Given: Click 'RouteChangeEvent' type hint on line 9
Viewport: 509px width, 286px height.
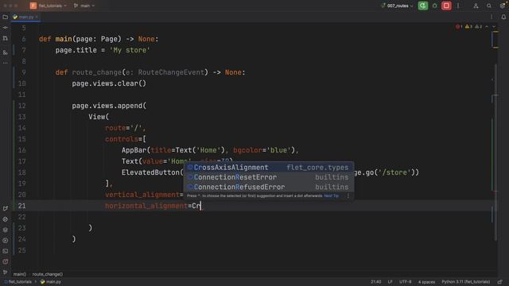Looking at the screenshot, I should pyautogui.click(x=171, y=72).
